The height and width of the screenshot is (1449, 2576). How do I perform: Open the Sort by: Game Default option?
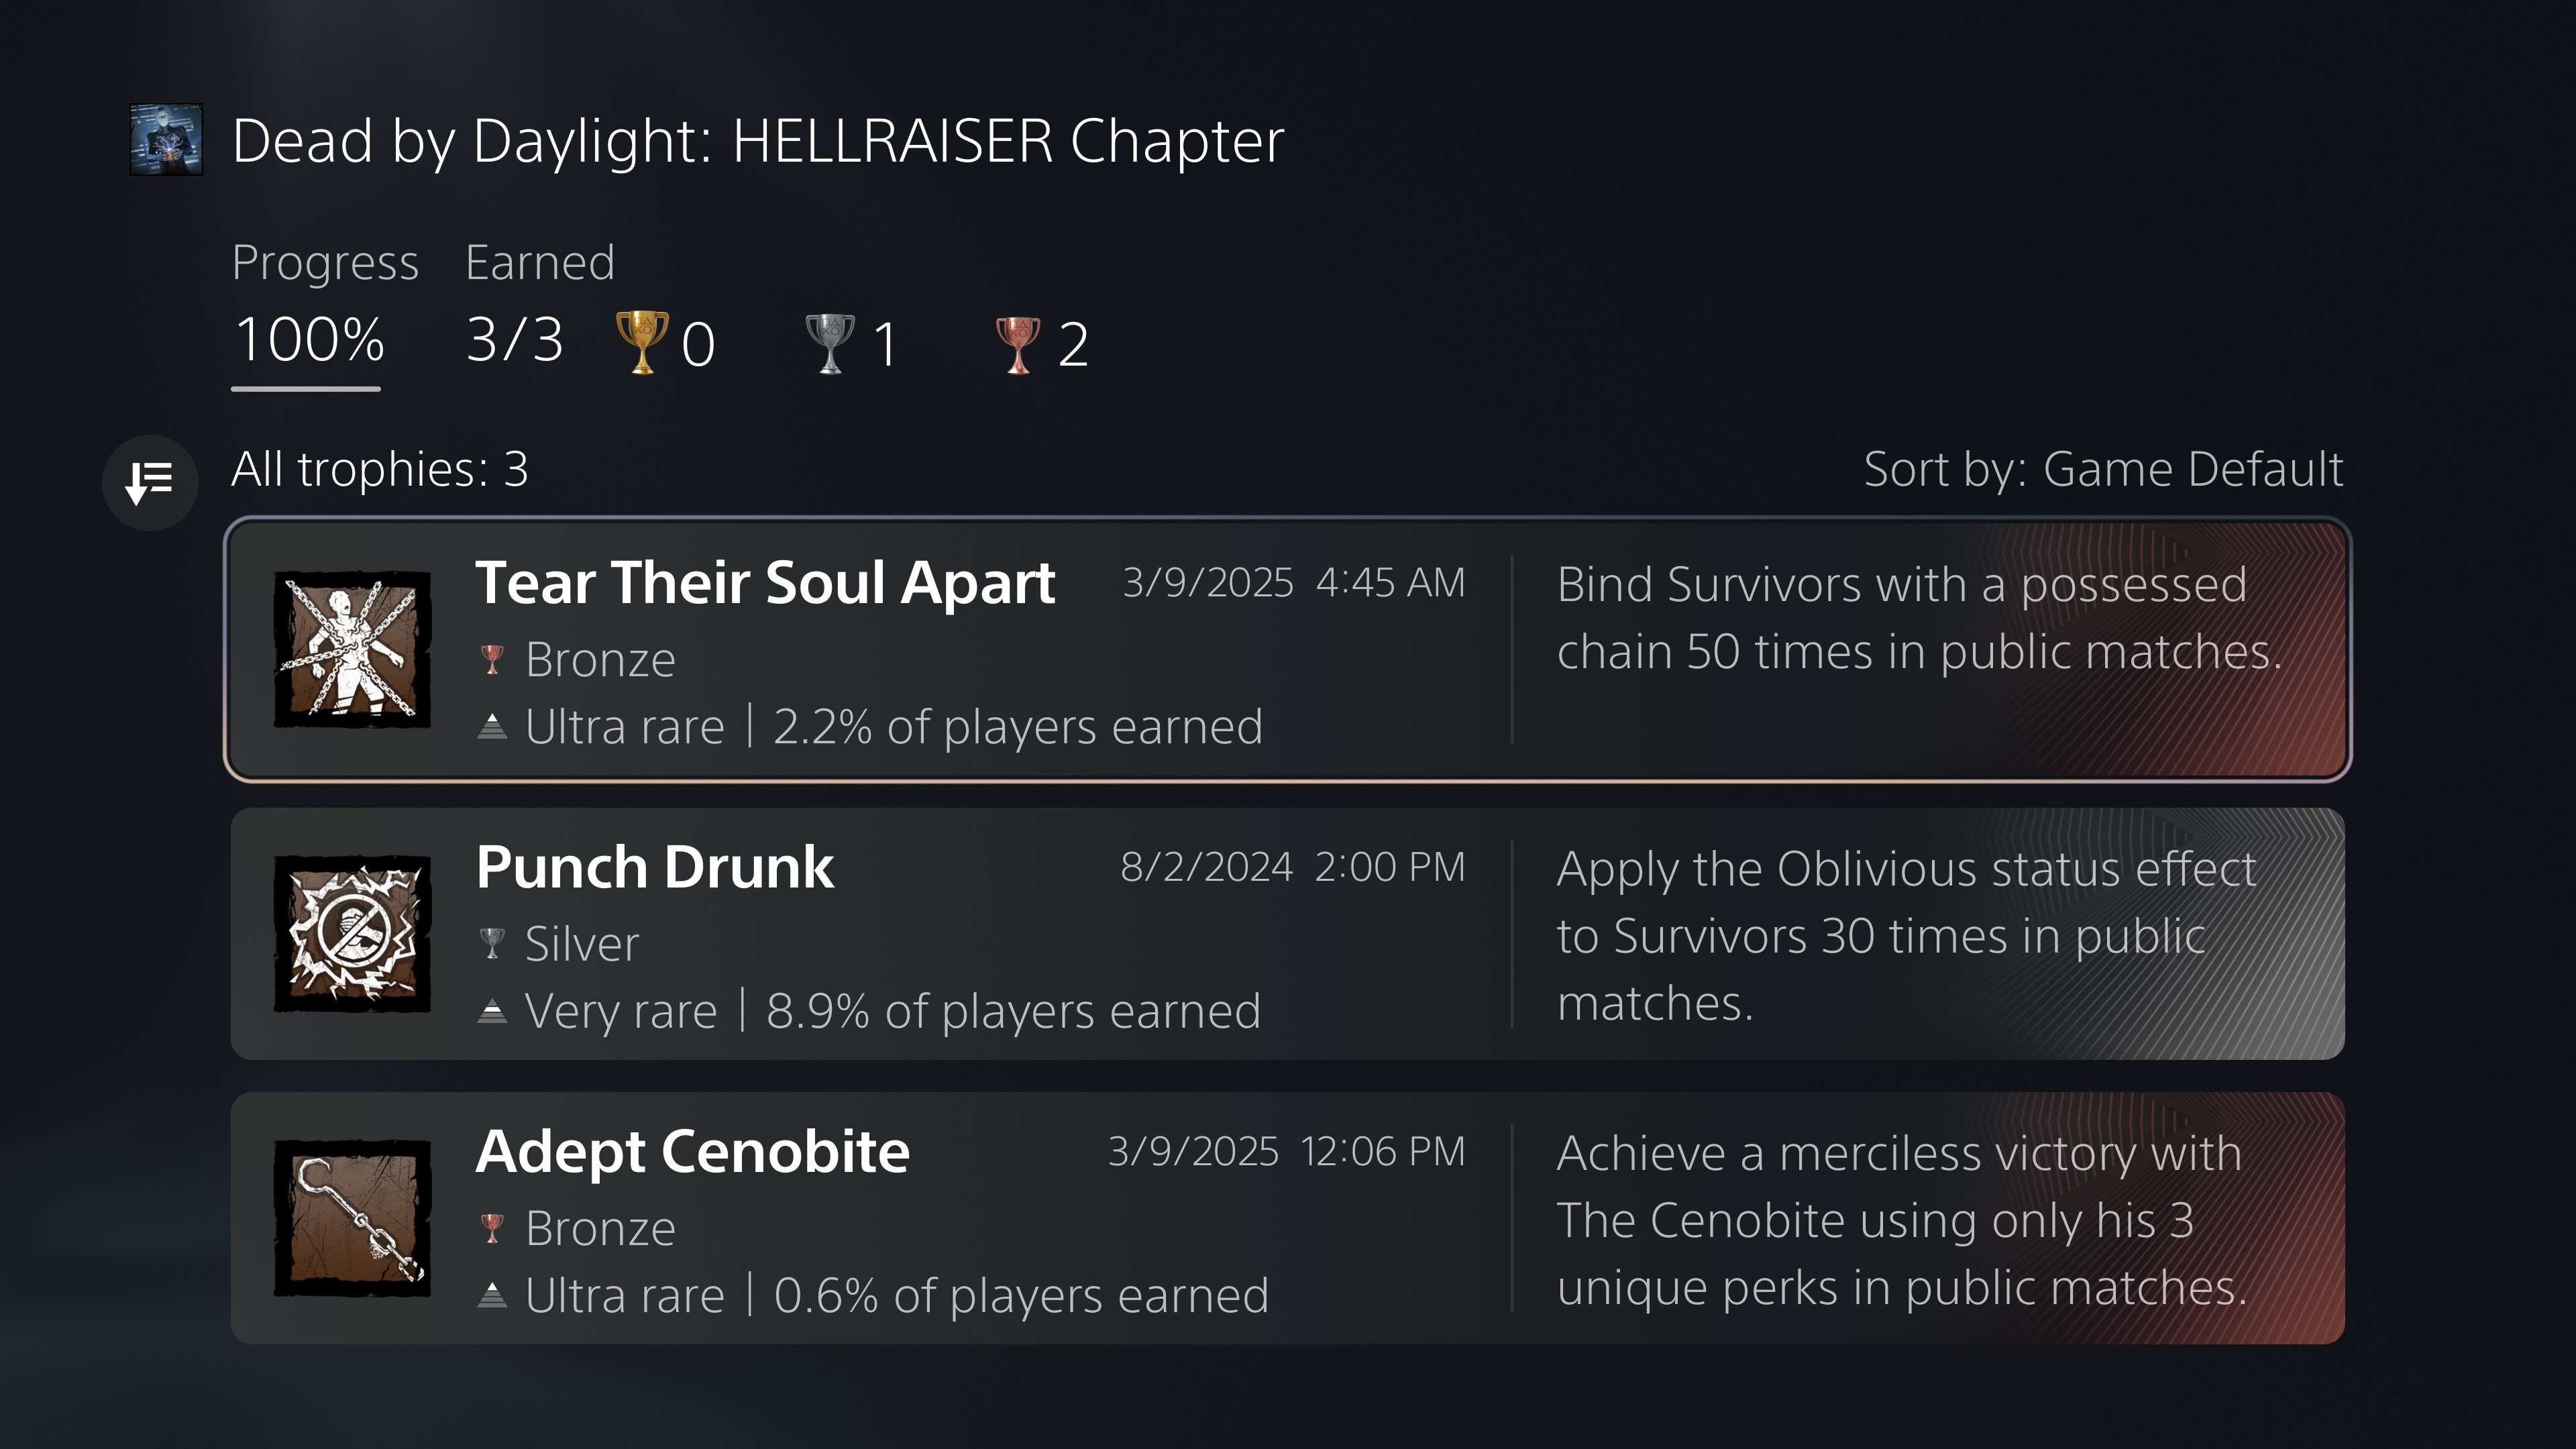click(x=2102, y=469)
